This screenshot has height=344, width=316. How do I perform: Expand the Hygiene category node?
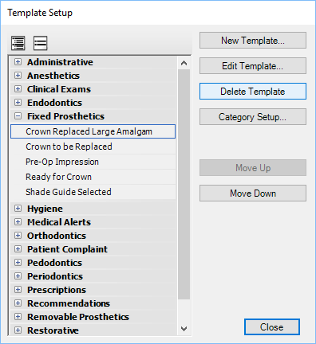(18, 209)
